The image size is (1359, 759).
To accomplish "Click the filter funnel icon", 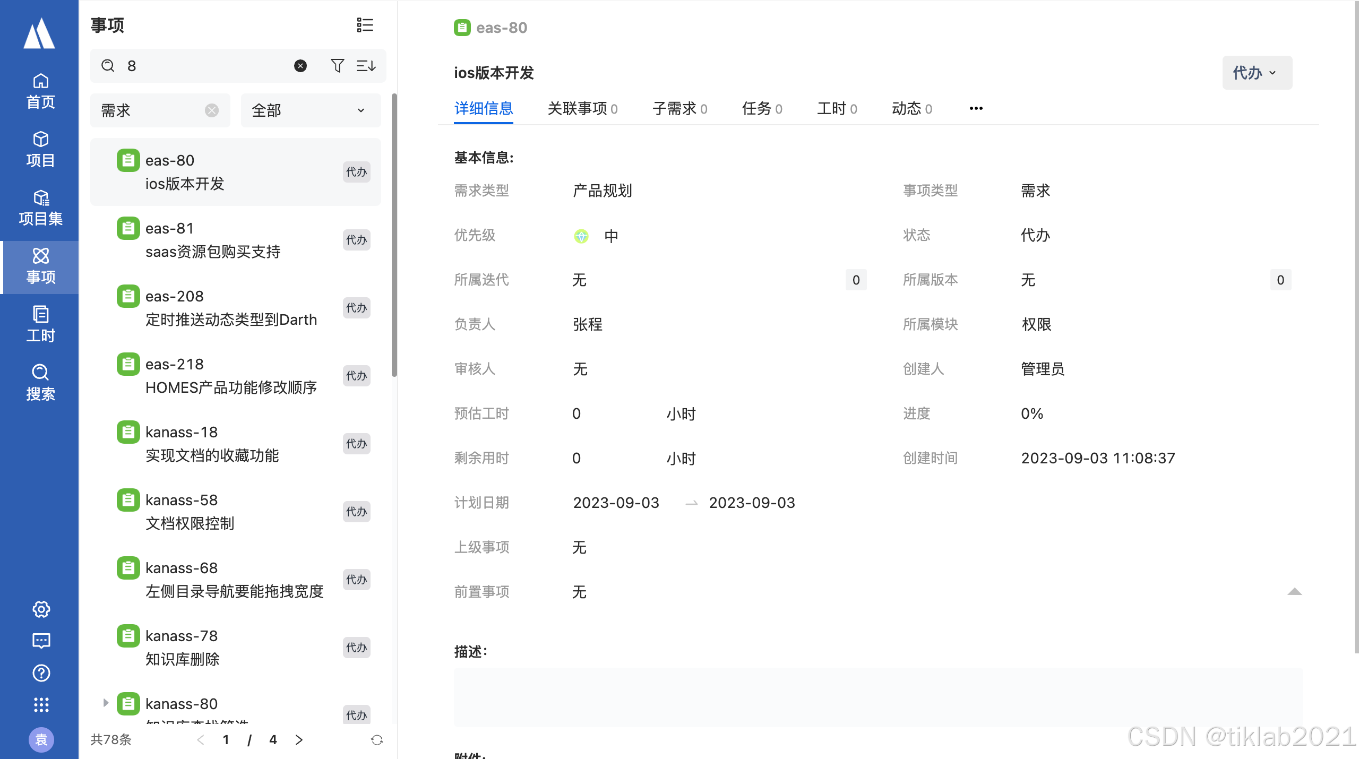I will pos(337,66).
